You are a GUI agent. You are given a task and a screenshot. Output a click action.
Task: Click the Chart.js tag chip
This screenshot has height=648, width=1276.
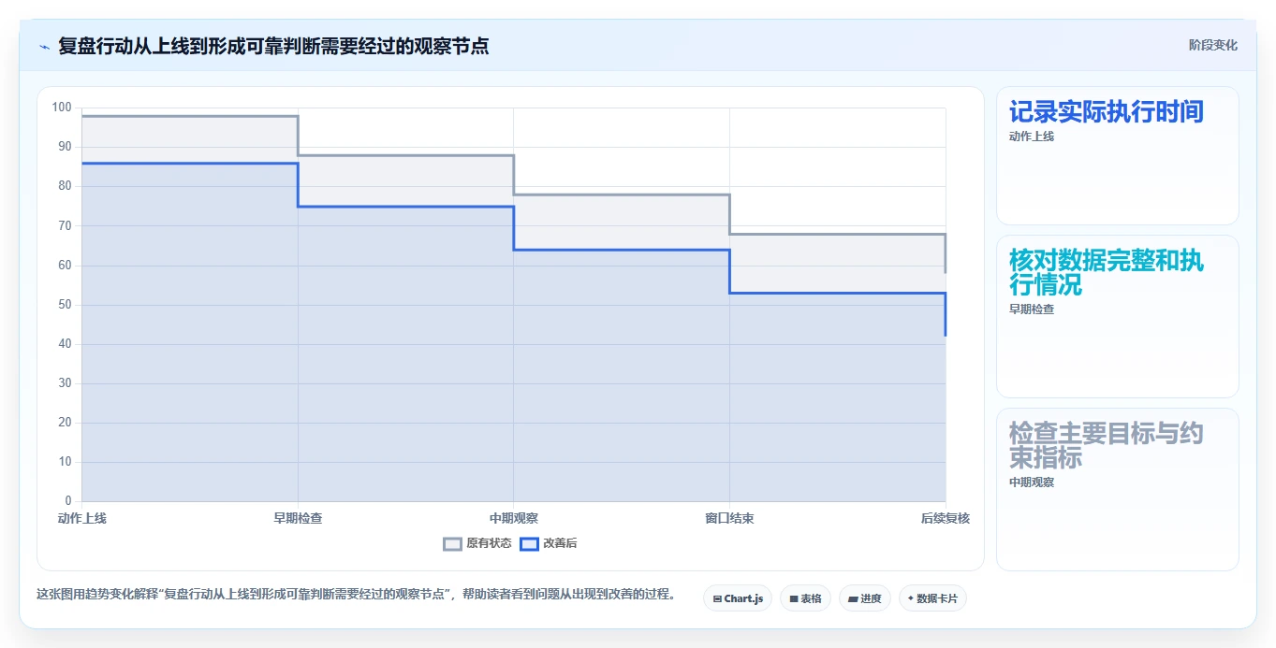(x=738, y=598)
